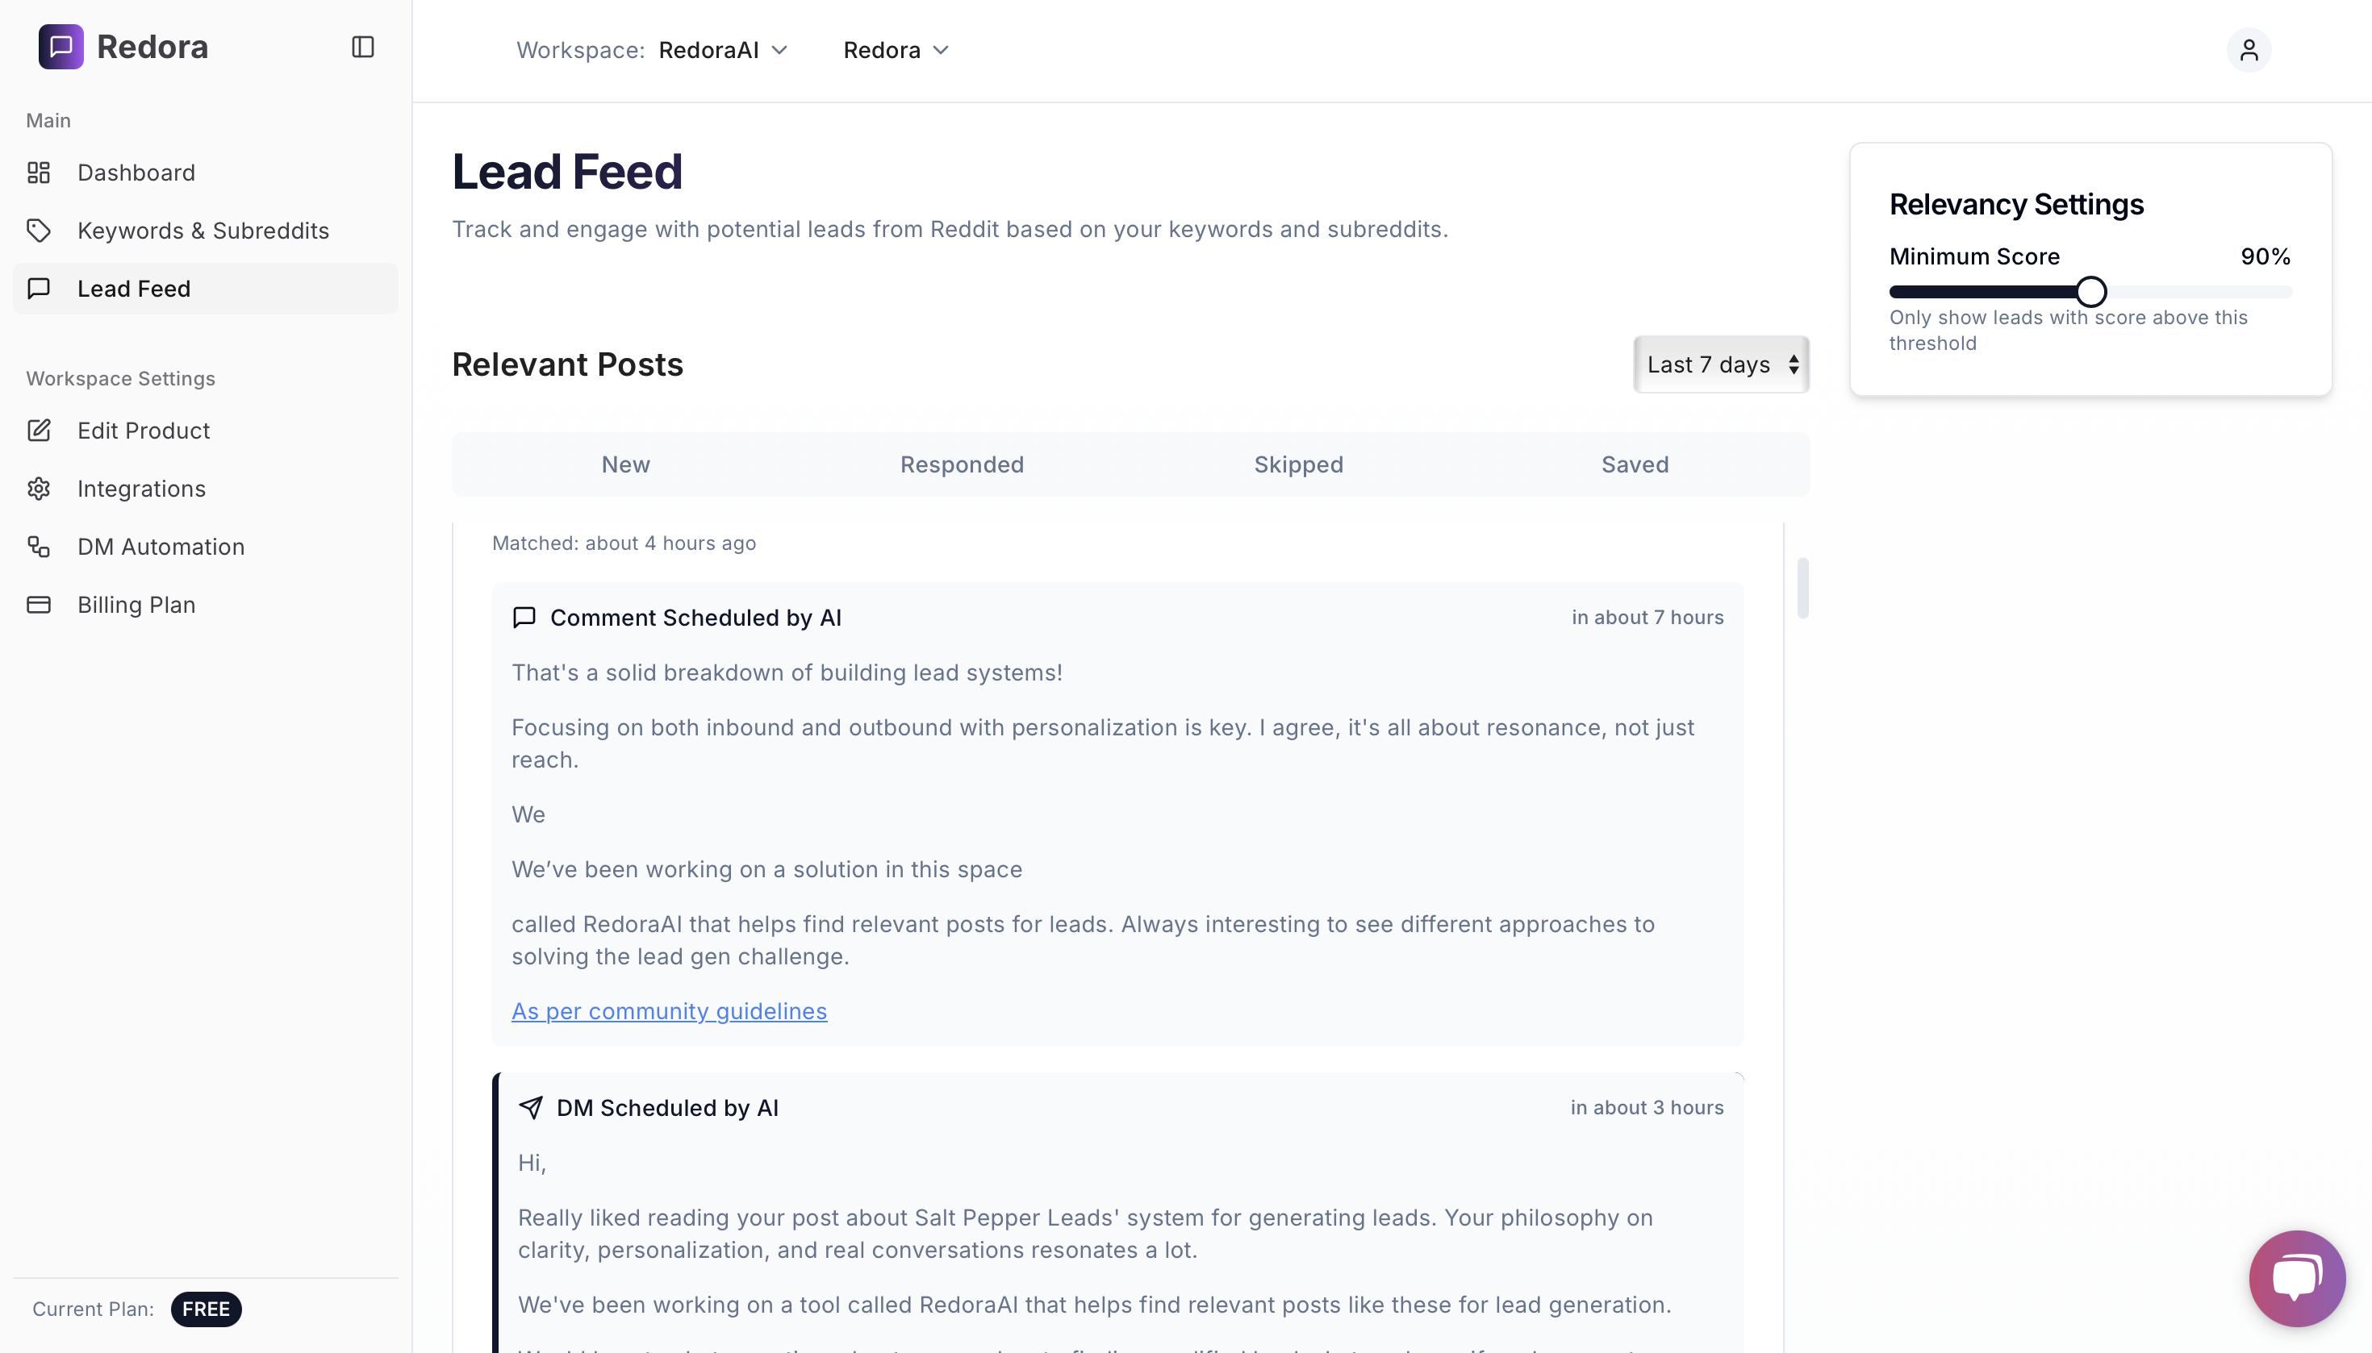
Task: Click the Redora logo icon
Action: [61, 47]
